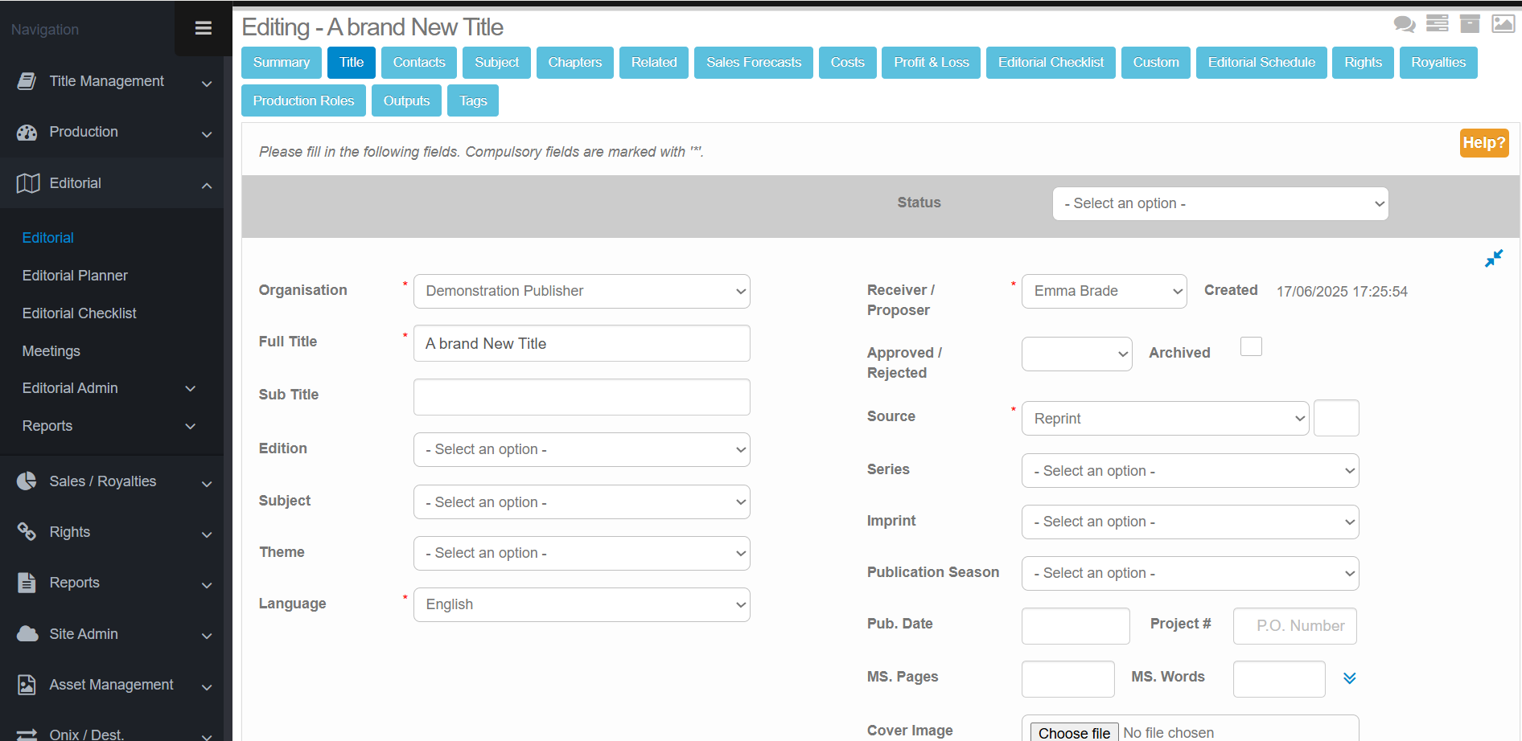Expand the Language dropdown showing English

(x=581, y=604)
